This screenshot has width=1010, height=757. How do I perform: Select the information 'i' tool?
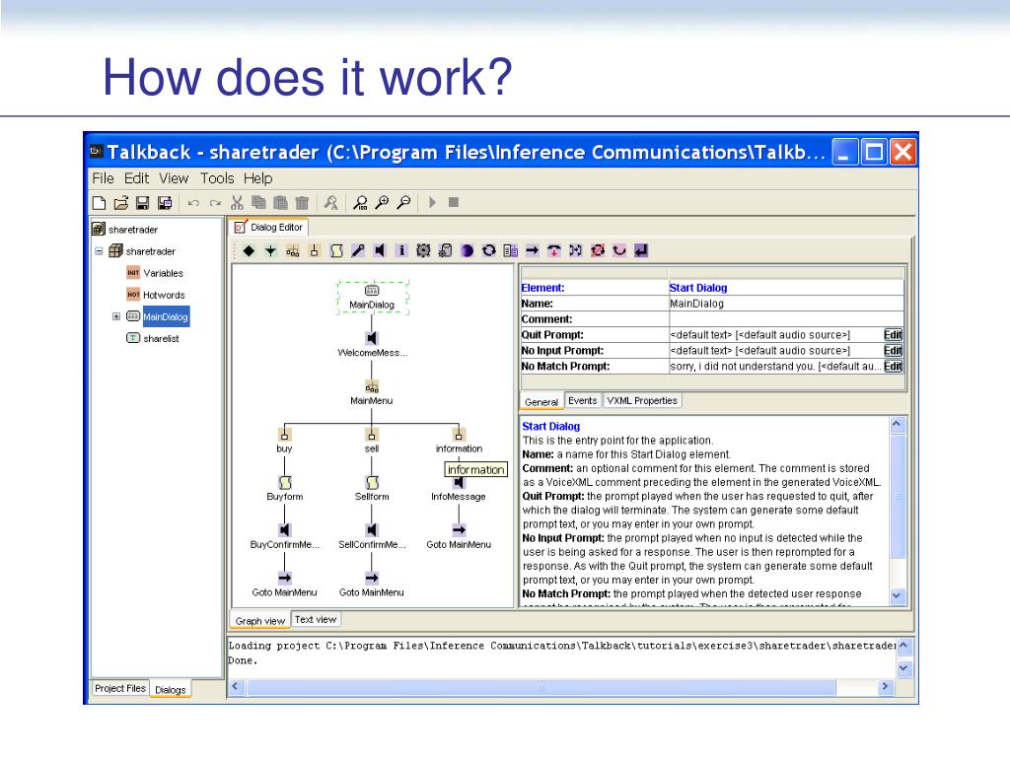401,251
